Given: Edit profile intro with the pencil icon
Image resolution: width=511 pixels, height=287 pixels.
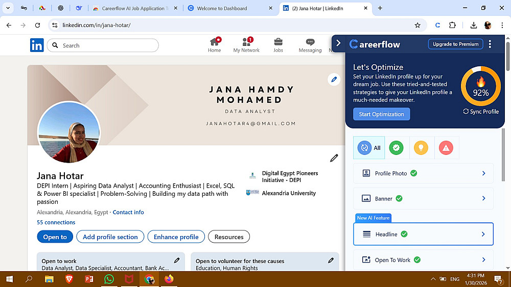Looking at the screenshot, I should (334, 159).
